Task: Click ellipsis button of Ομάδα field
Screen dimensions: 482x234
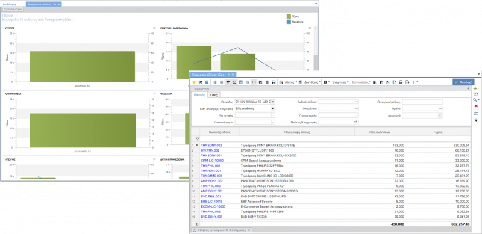Action: [440, 108]
